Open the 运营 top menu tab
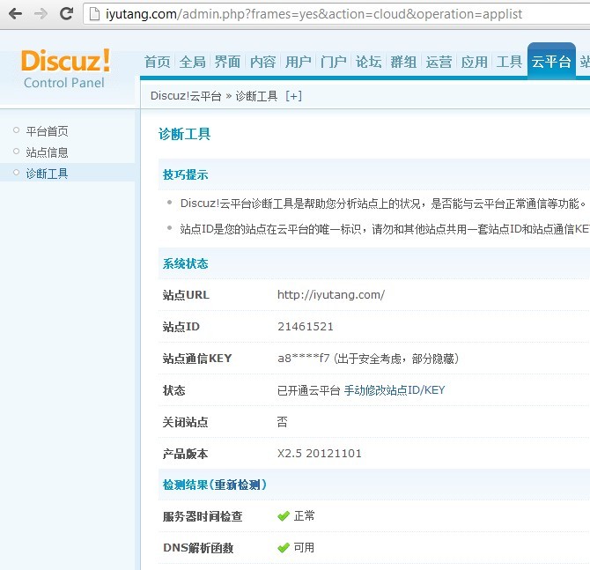 [x=439, y=62]
